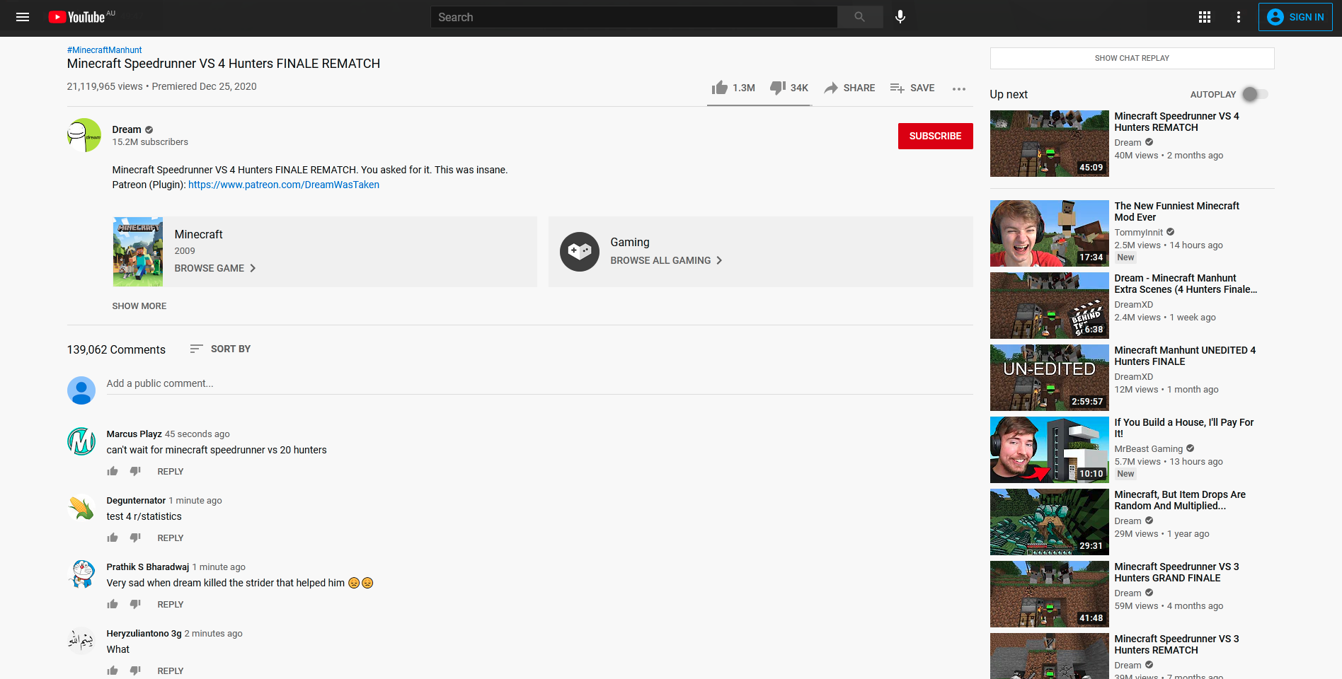Viewport: 1342px width, 679px height.
Task: Open Degunternator's corn avatar
Action: pyautogui.click(x=81, y=508)
